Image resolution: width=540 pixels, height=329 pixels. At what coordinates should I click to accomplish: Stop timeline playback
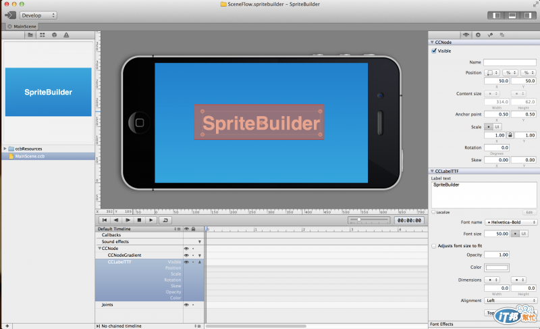(x=139, y=220)
